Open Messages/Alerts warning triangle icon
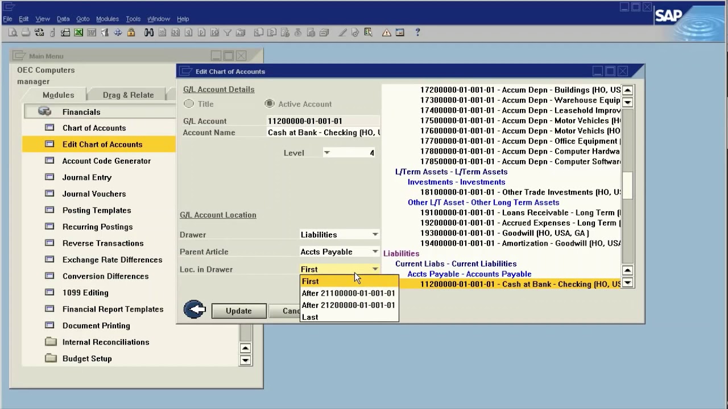Viewport: 728px width, 409px height. 387,33
